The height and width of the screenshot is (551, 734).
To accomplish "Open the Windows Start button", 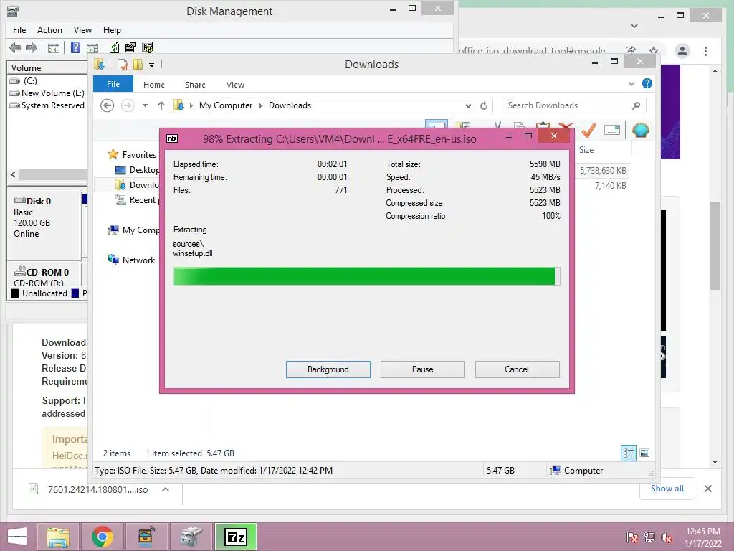I will click(x=17, y=537).
